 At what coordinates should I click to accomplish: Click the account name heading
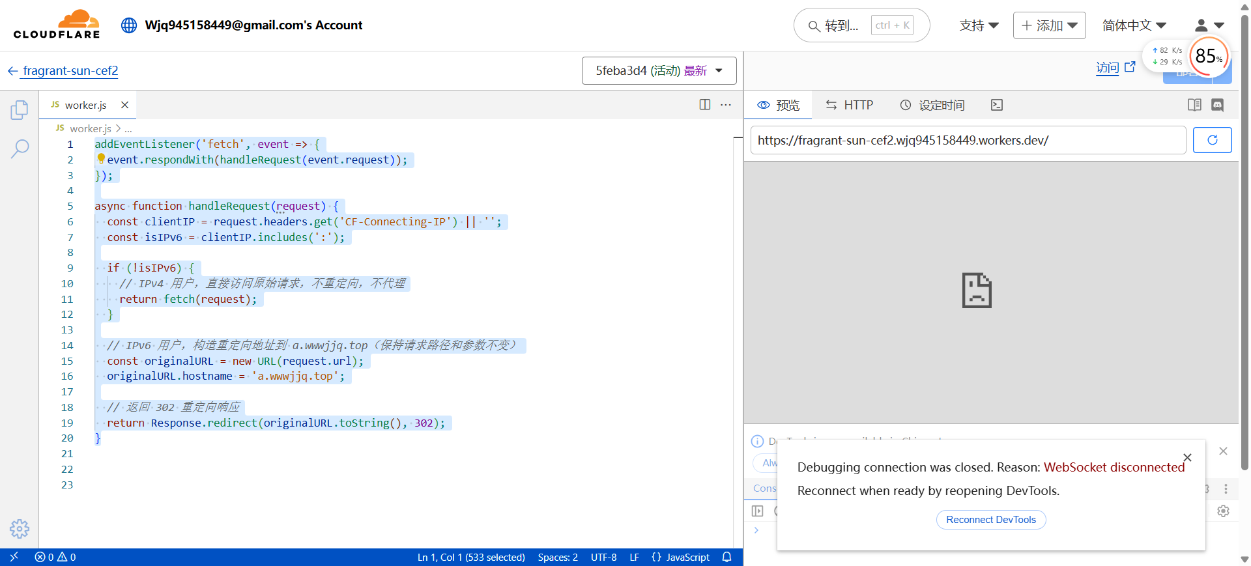(253, 25)
